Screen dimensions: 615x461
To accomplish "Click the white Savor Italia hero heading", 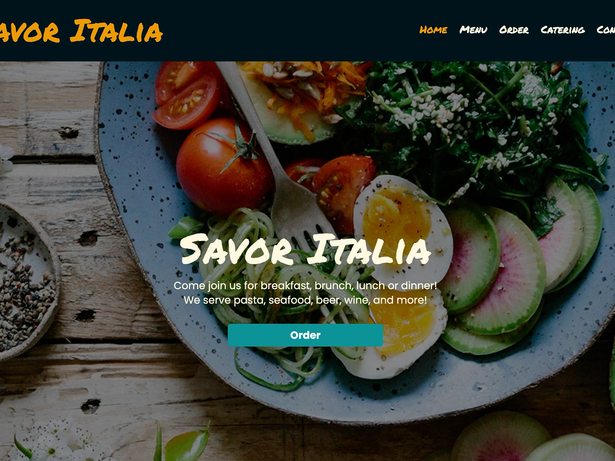I will [305, 250].
